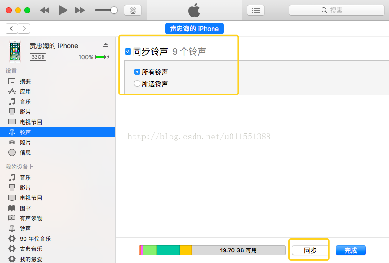Click the 19.70 GB 可用 storage bar
The height and width of the screenshot is (263, 389).
tap(238, 250)
